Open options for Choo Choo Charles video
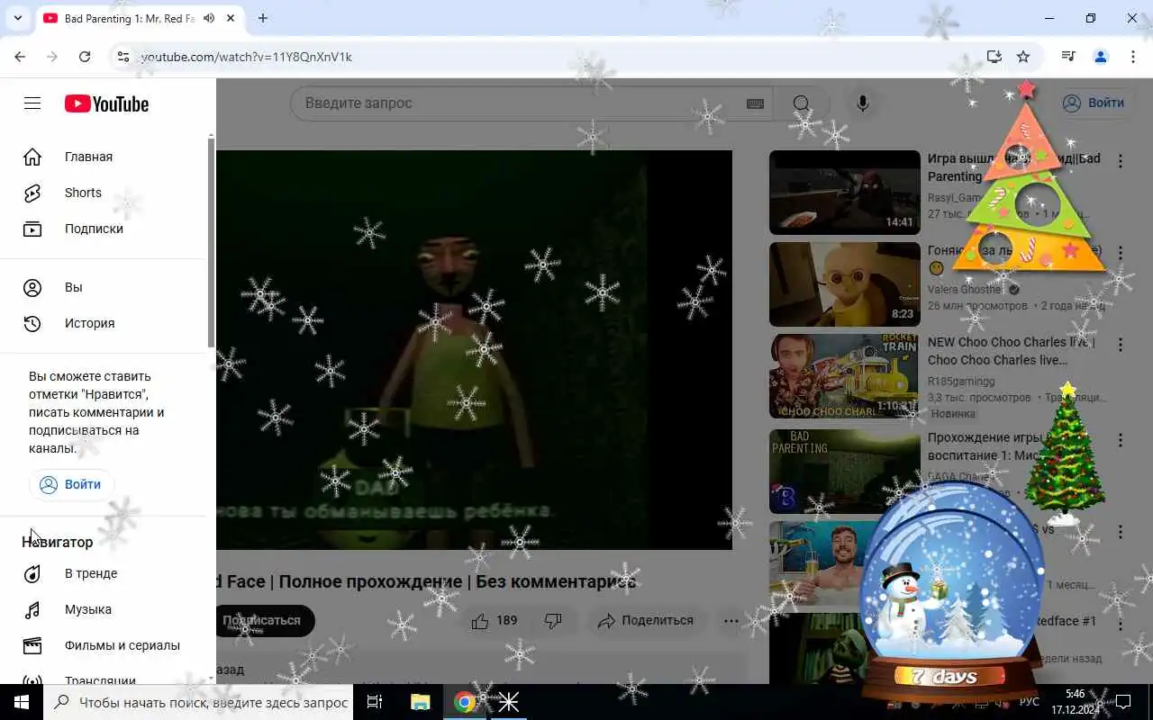The image size is (1153, 720). [1121, 345]
